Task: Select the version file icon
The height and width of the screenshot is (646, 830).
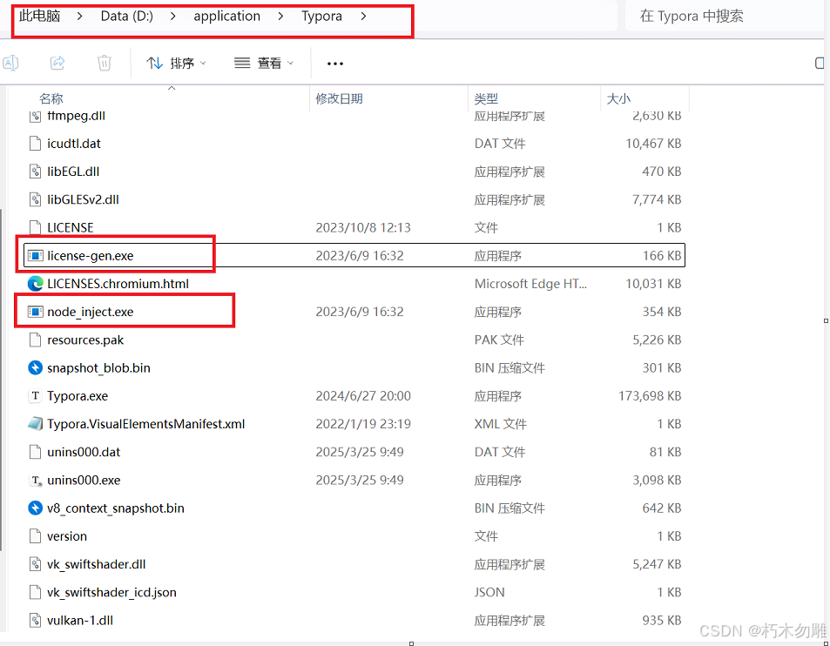Action: [x=35, y=536]
